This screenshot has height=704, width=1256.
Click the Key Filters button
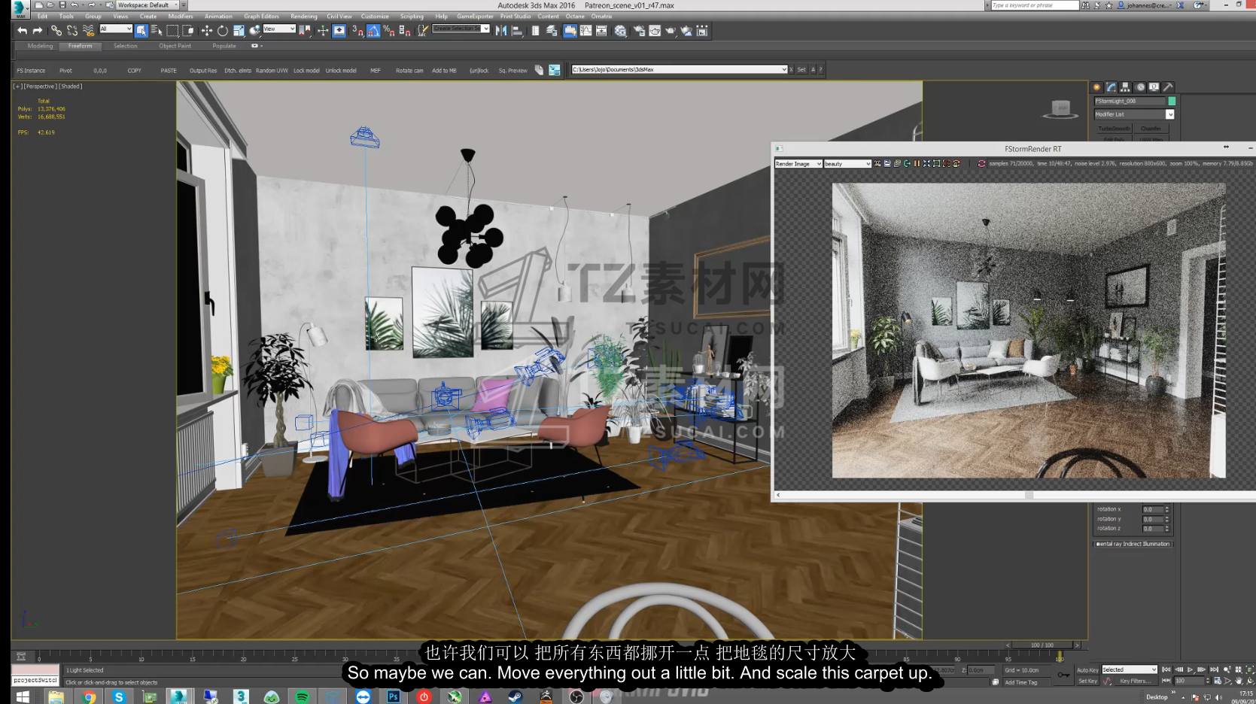click(x=1135, y=681)
